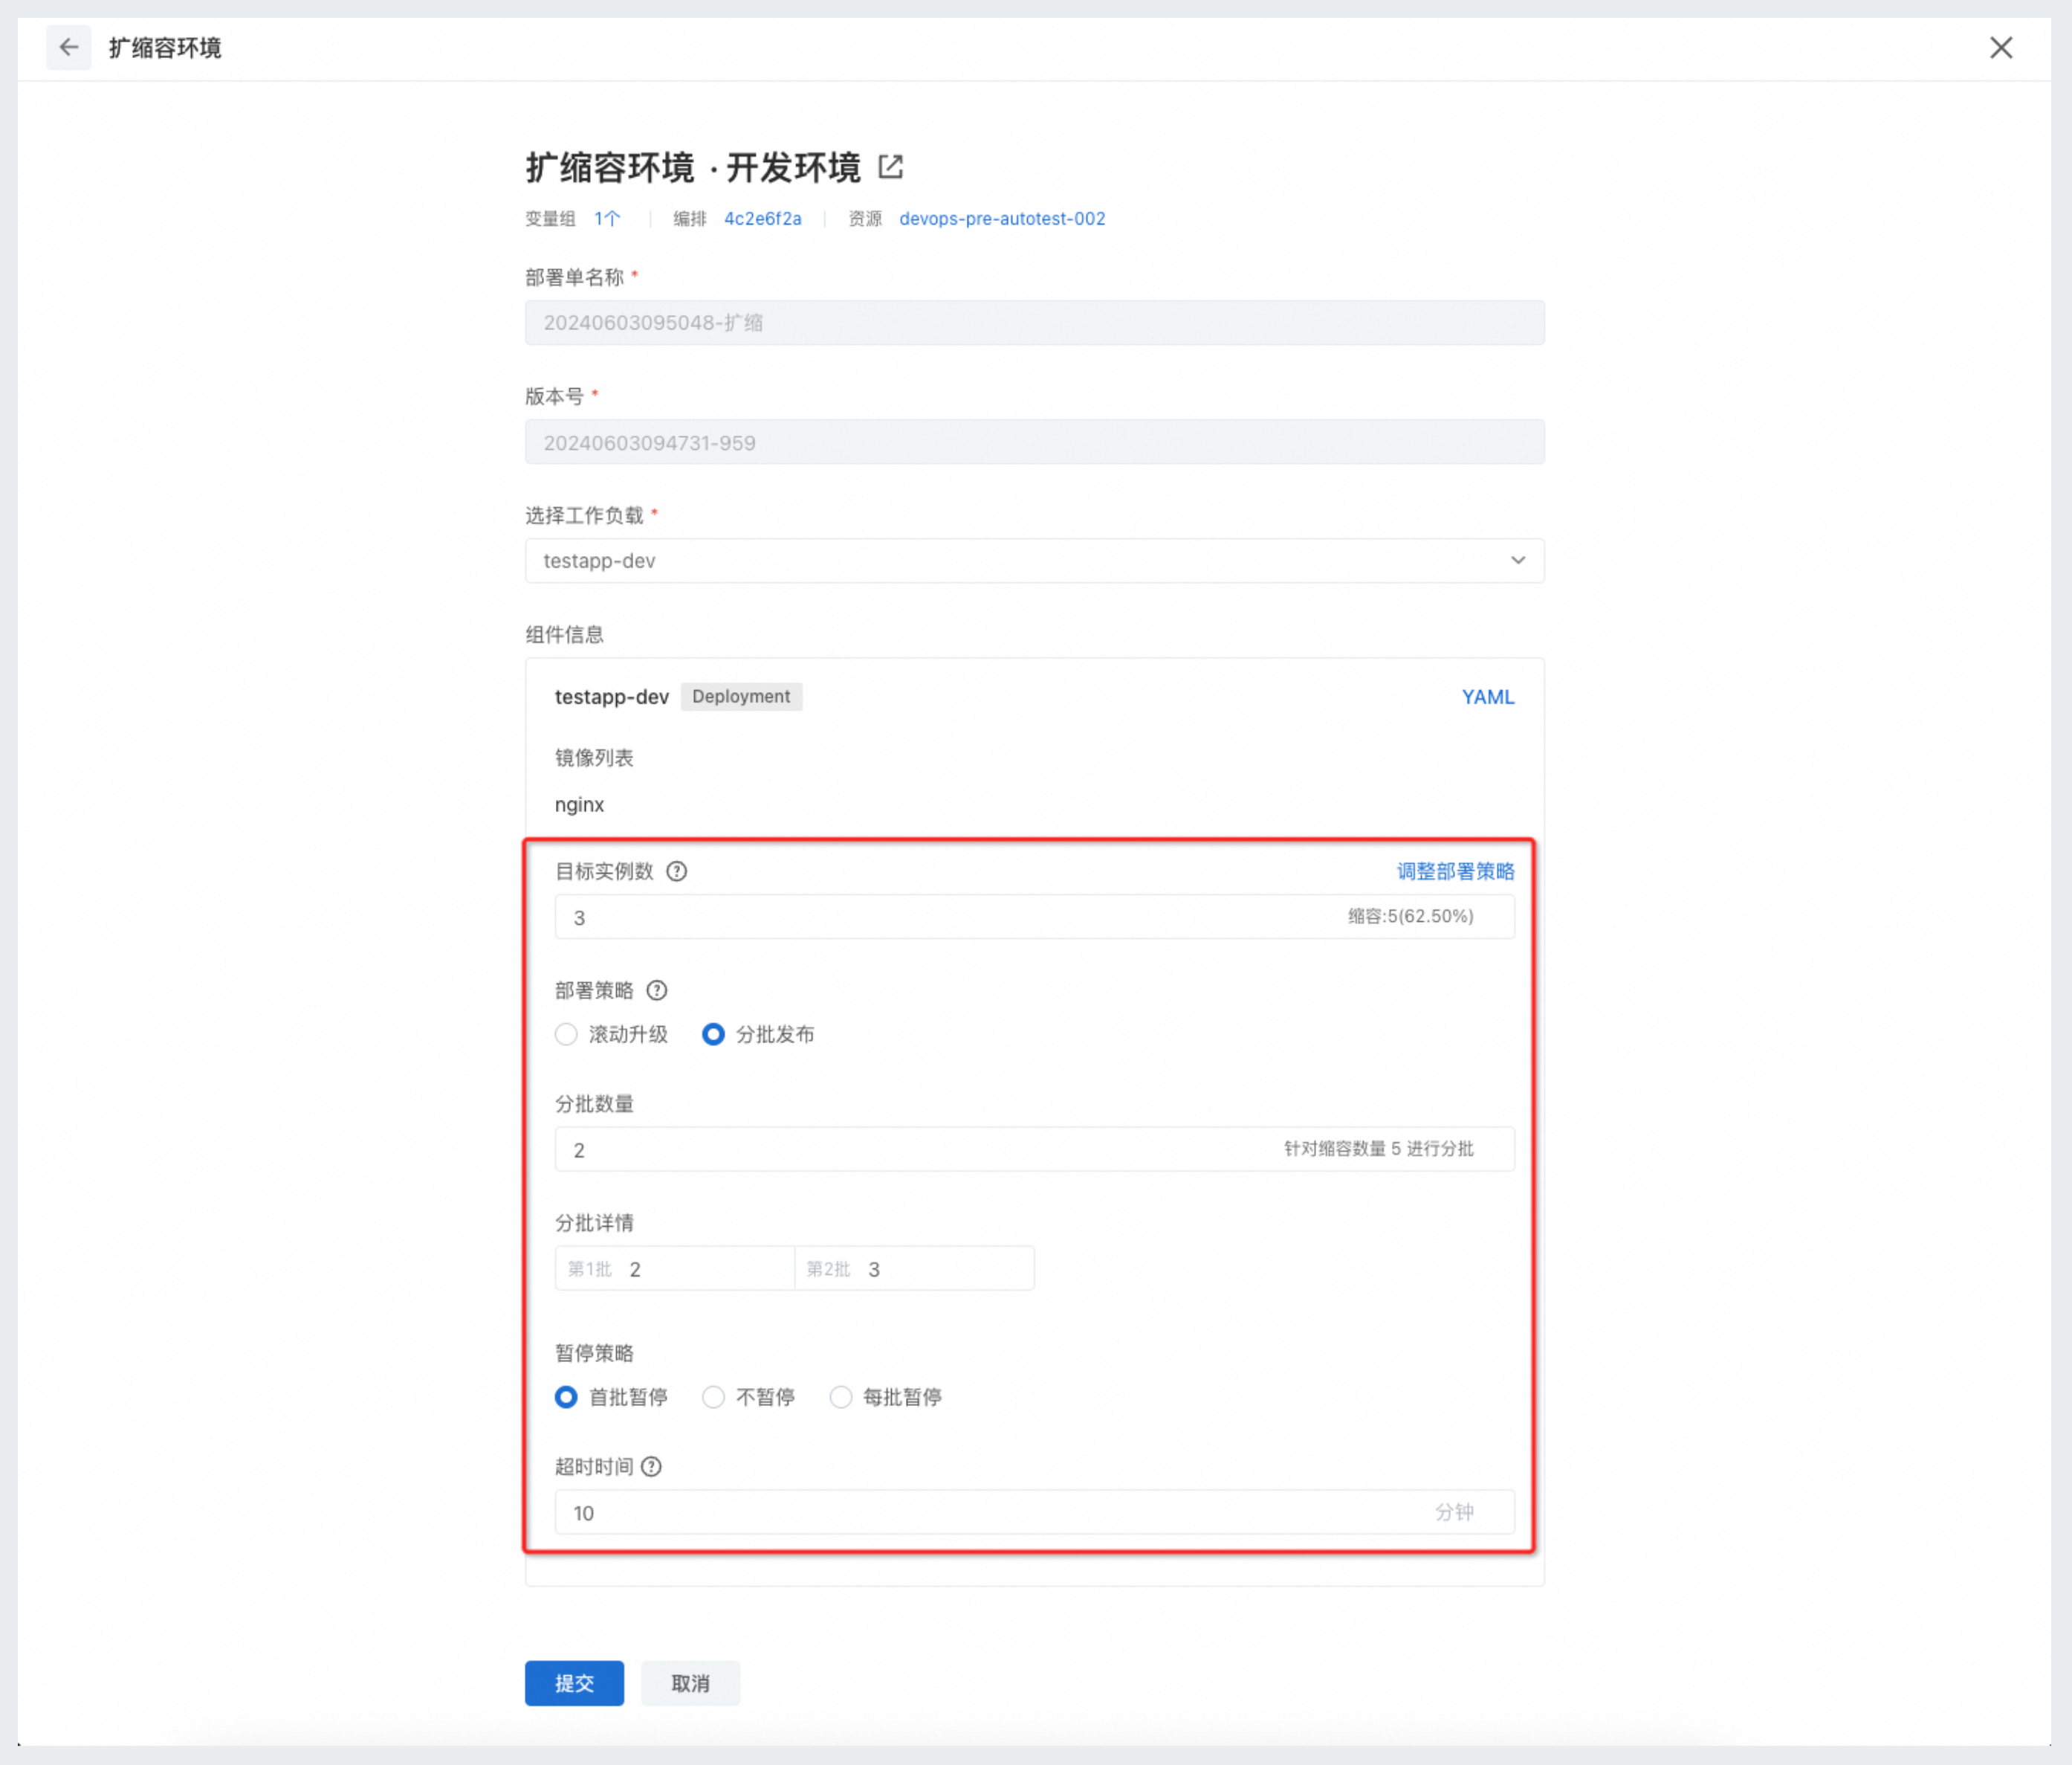Click the disabled 版本号 field
Screen dimensions: 2072x1765
(x=1034, y=442)
